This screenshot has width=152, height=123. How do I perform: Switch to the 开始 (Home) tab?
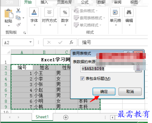point(28,2)
